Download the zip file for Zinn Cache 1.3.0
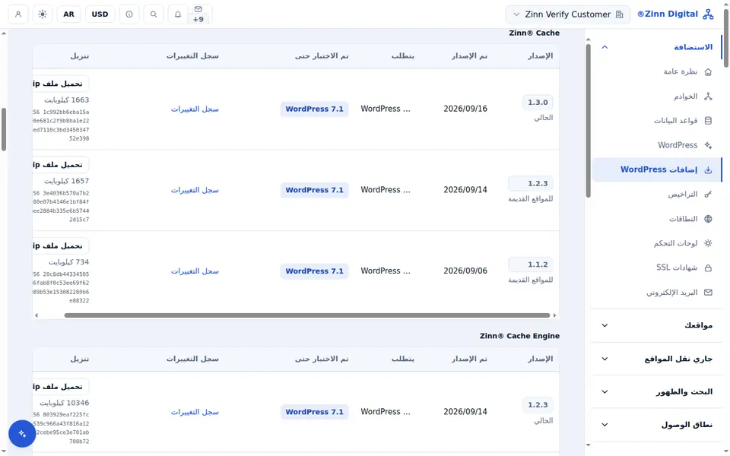Viewport: 730px width, 456px height. coord(61,84)
